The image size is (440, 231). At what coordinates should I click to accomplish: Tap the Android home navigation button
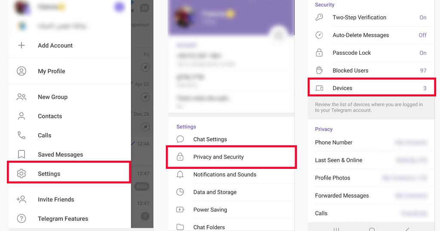pyautogui.click(x=372, y=229)
